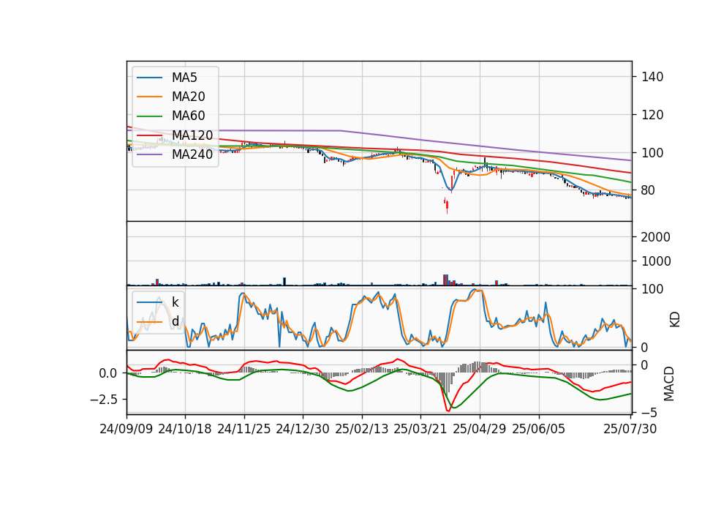This screenshot has height=505, width=702.
Task: Click the KD axis title
Action: 675,319
